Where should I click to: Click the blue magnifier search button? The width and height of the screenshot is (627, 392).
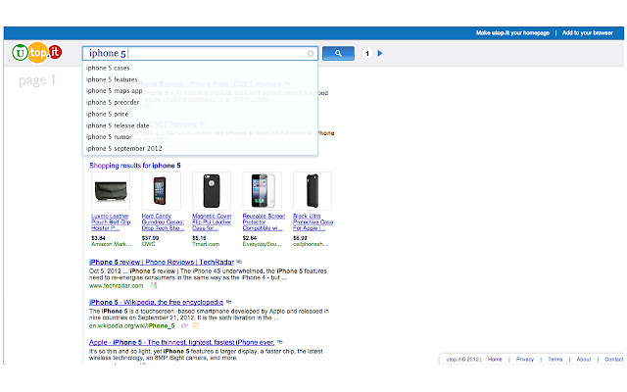point(338,53)
